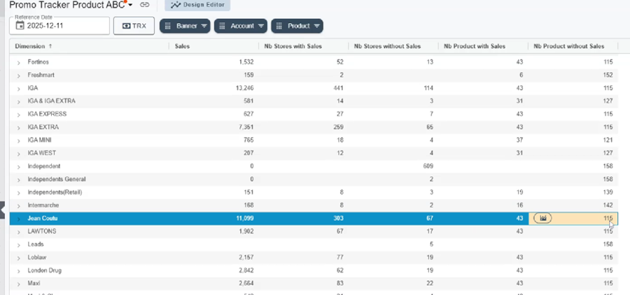
Task: Select the LAWTONS dimension label
Action: tap(42, 231)
